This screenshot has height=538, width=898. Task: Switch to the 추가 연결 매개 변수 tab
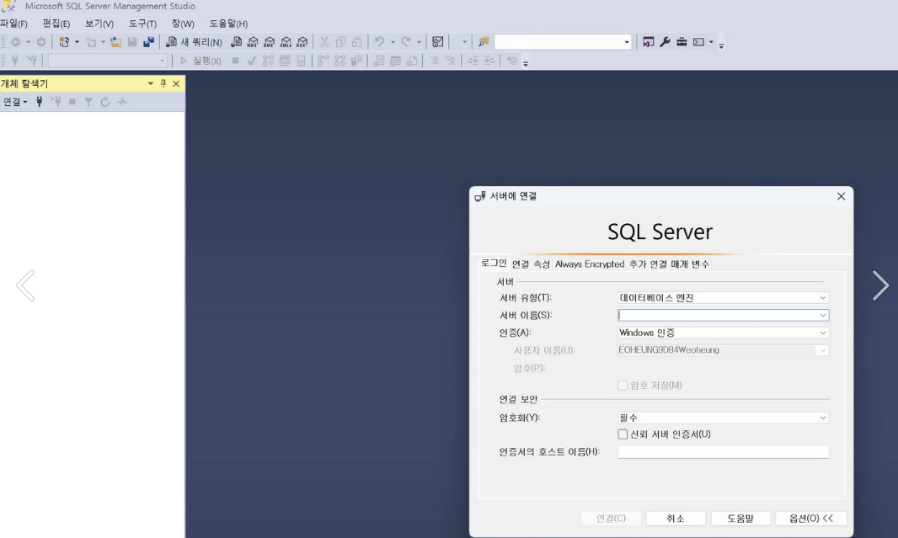pos(669,264)
